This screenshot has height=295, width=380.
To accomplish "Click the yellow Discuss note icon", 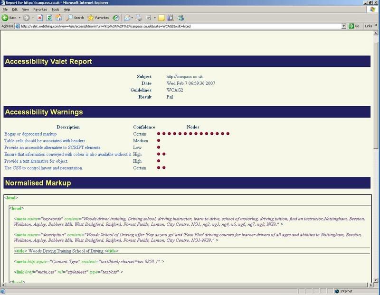I will tap(161, 18).
